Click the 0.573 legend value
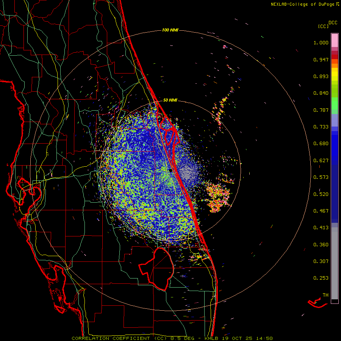The width and height of the screenshot is (341, 341). point(321,177)
